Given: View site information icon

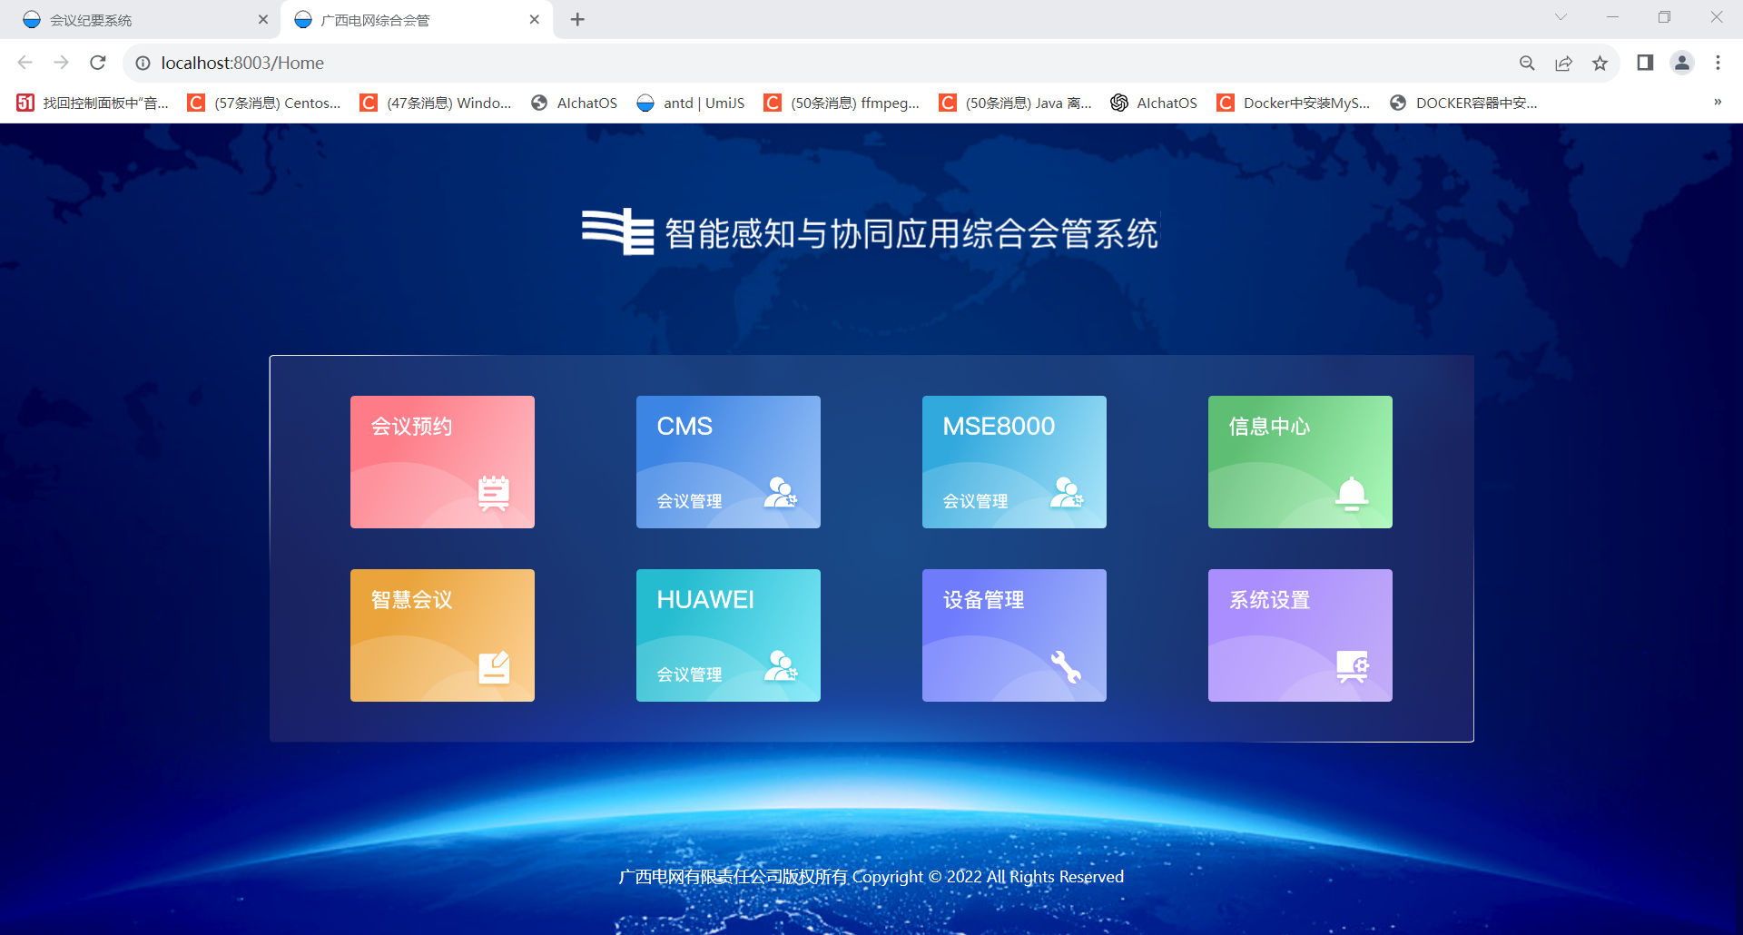Looking at the screenshot, I should 143,63.
